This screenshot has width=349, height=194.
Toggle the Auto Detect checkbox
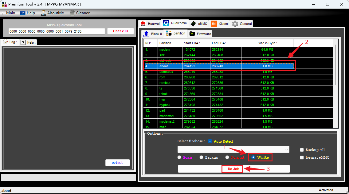tap(210, 141)
